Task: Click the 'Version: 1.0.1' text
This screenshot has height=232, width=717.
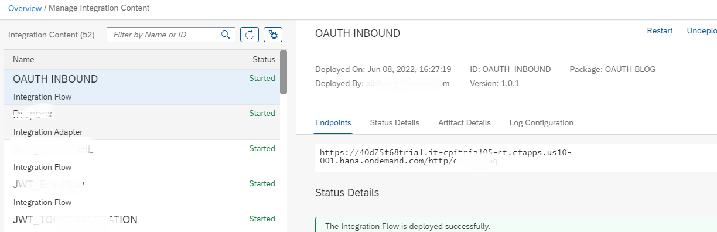Action: [494, 84]
